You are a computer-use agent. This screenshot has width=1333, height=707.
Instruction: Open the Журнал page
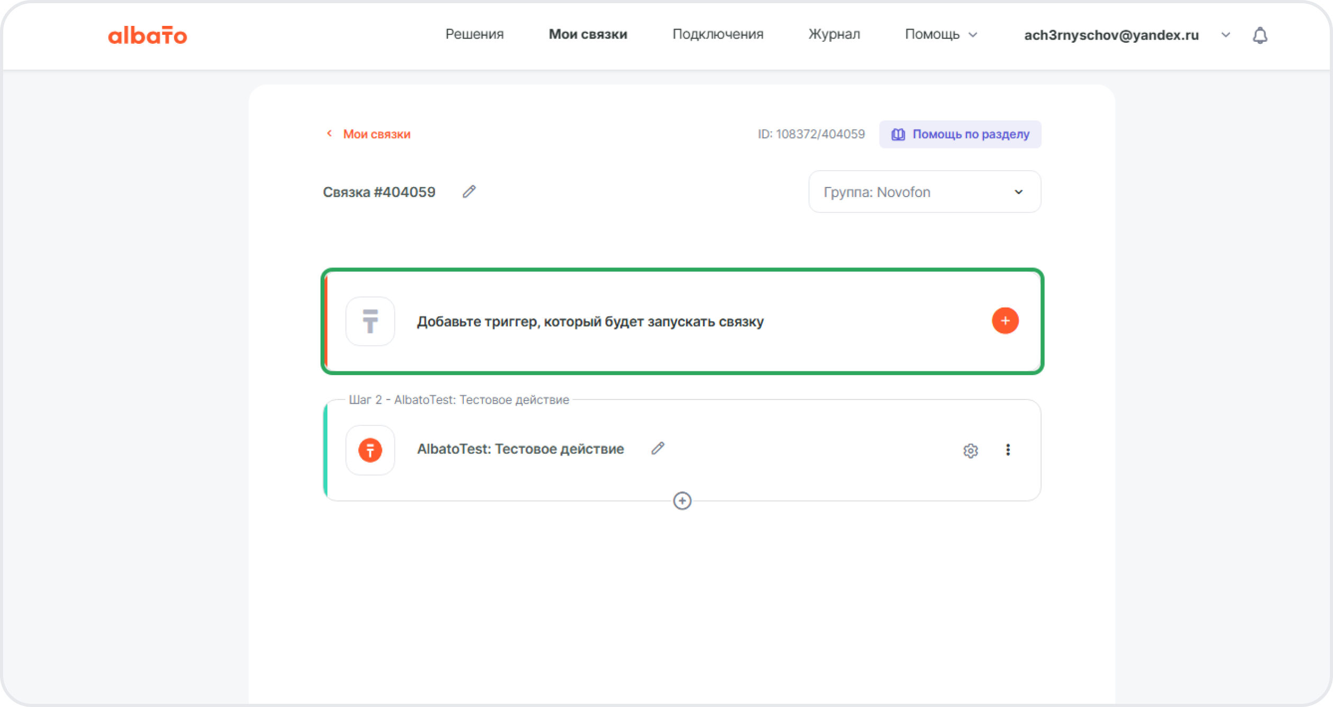(x=834, y=34)
